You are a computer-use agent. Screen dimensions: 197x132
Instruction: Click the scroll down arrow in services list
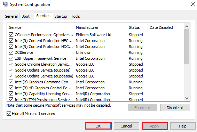pos(187,98)
